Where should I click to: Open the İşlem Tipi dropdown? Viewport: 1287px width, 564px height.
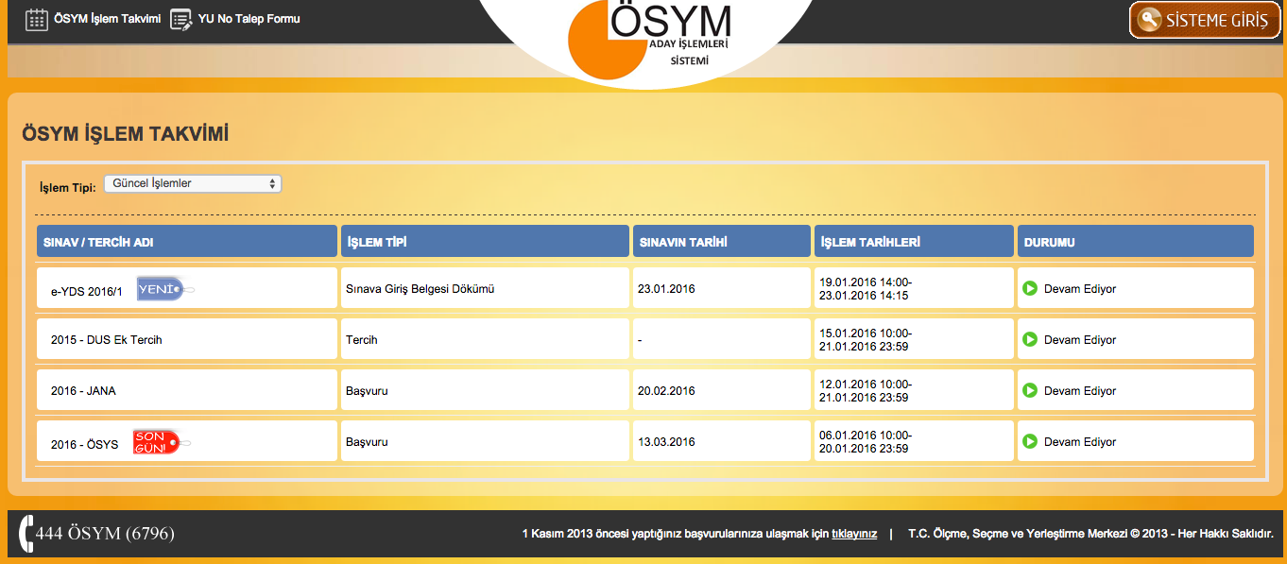point(193,183)
